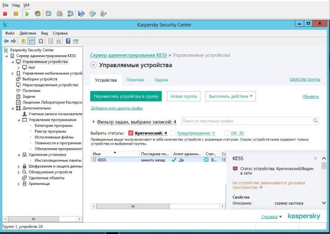Open the outer View menu
Image resolution: width=330 pixels, height=234 pixels.
(16, 5)
